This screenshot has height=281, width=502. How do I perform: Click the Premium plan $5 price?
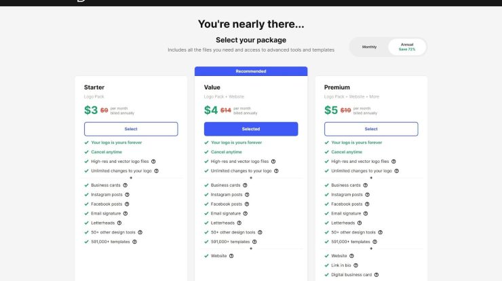(x=330, y=110)
